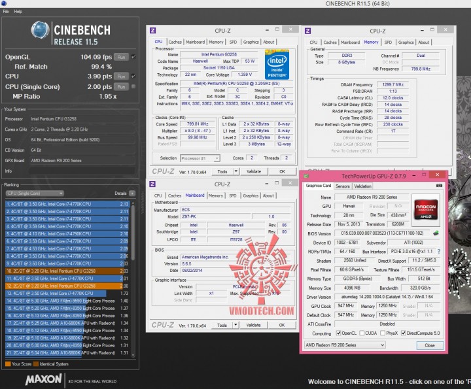Click the CPU-Z icon in Memory window title
The image size is (471, 389).
coord(307,31)
